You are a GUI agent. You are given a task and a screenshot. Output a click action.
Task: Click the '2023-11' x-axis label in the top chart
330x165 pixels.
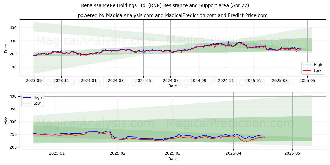click(x=61, y=81)
